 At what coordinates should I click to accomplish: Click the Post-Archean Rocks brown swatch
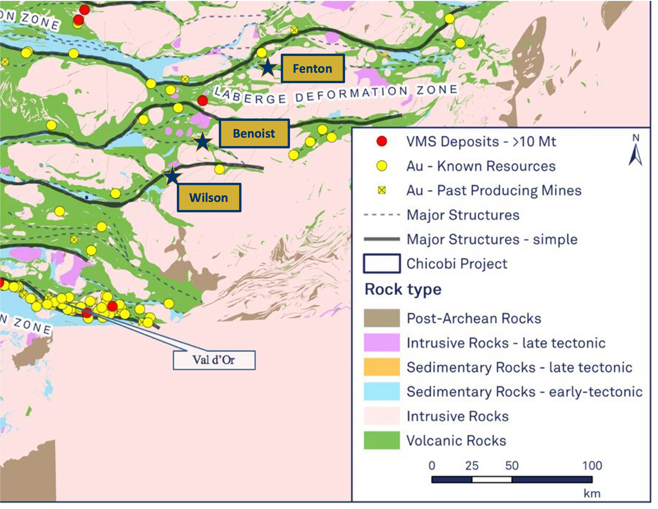(x=382, y=318)
